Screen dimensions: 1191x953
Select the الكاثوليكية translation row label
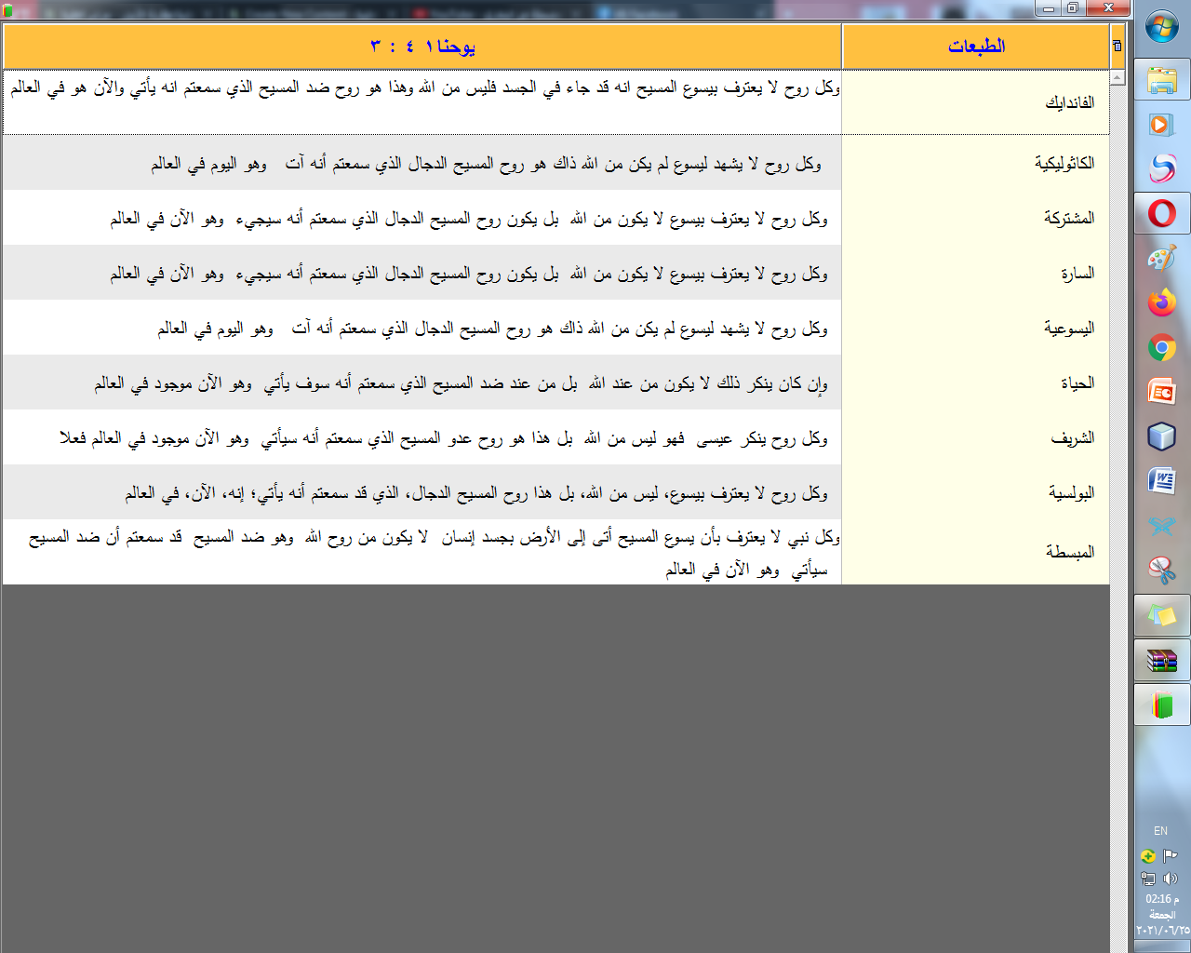click(1064, 163)
